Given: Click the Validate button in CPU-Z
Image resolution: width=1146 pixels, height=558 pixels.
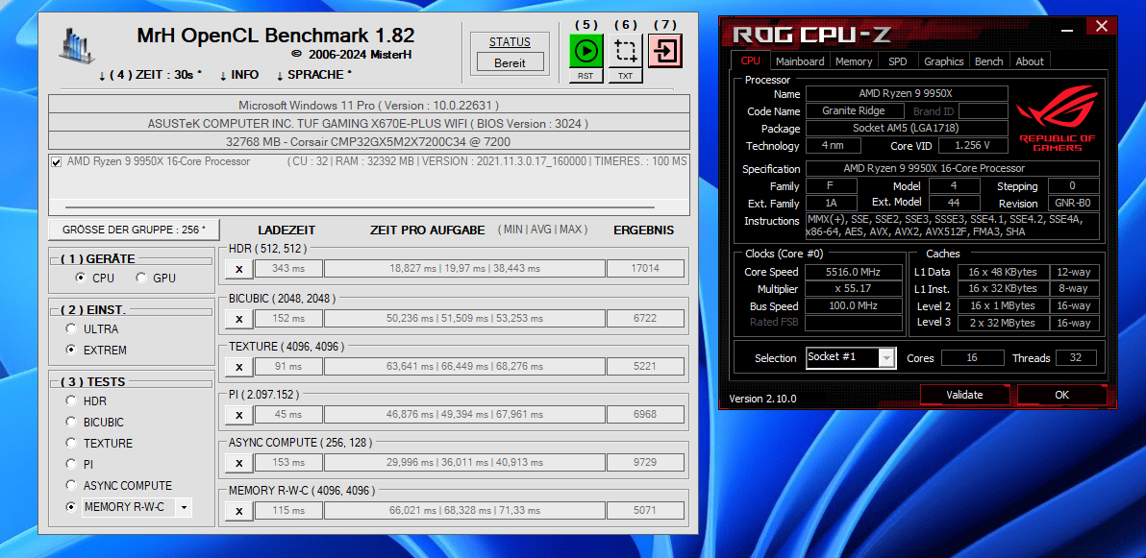Looking at the screenshot, I should pos(964,395).
